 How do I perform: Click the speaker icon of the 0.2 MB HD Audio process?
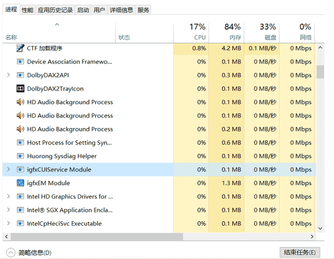(20, 129)
